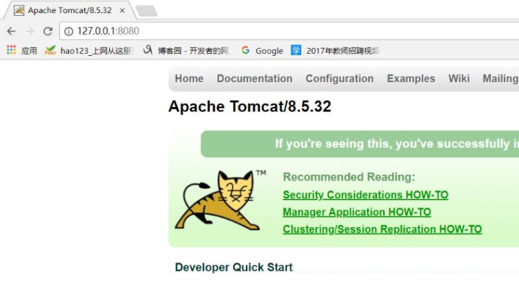Viewport: 519px width, 281px height.
Task: Click the green success message banner
Action: (x=360, y=144)
